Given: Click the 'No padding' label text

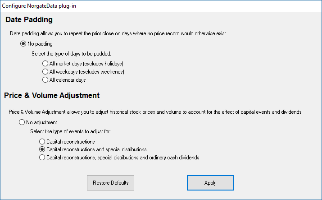Looking at the screenshot, I should [x=40, y=44].
